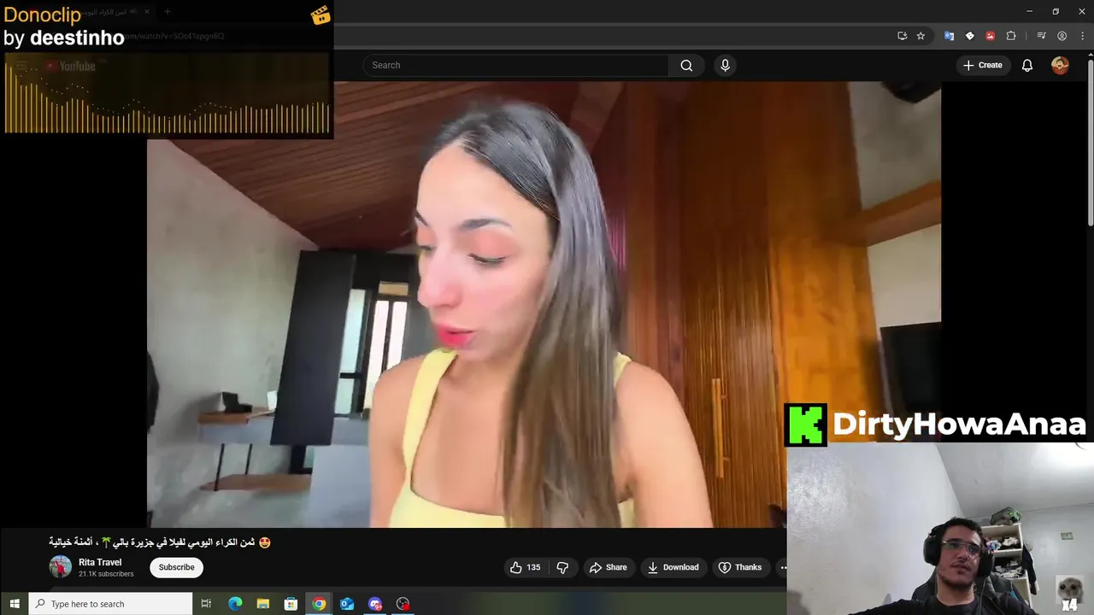Open Task View from the taskbar
This screenshot has height=615, width=1094.
pyautogui.click(x=206, y=604)
